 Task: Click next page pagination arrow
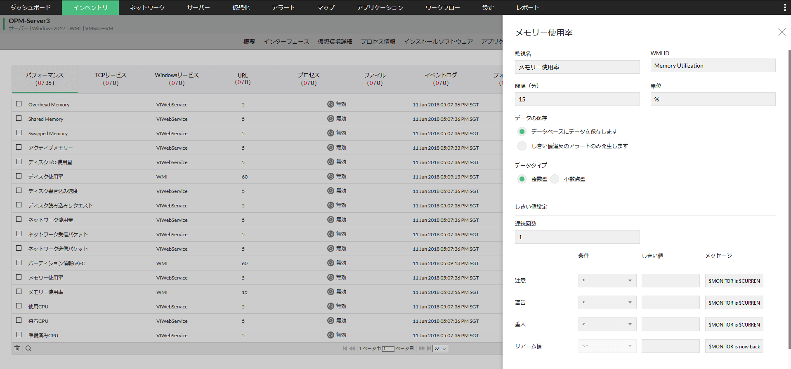[421, 348]
